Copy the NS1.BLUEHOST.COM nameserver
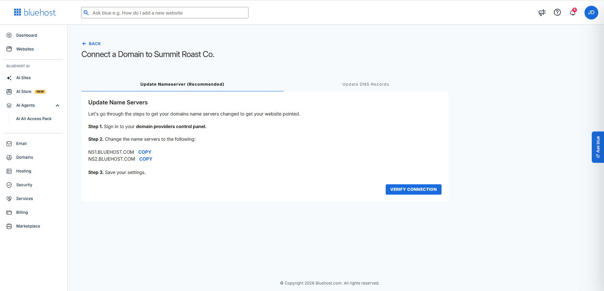The width and height of the screenshot is (604, 291). 145,152
